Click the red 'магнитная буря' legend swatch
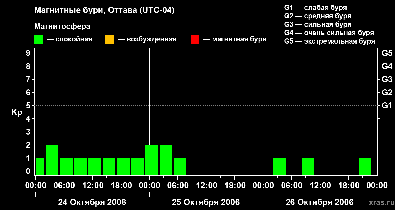395x210 pixels. tap(195, 40)
